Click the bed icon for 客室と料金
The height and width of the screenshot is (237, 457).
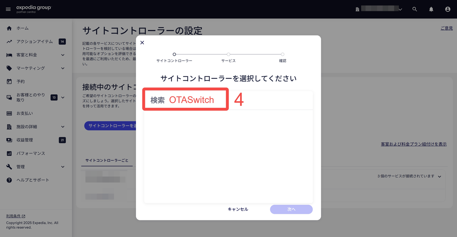[x=9, y=55]
